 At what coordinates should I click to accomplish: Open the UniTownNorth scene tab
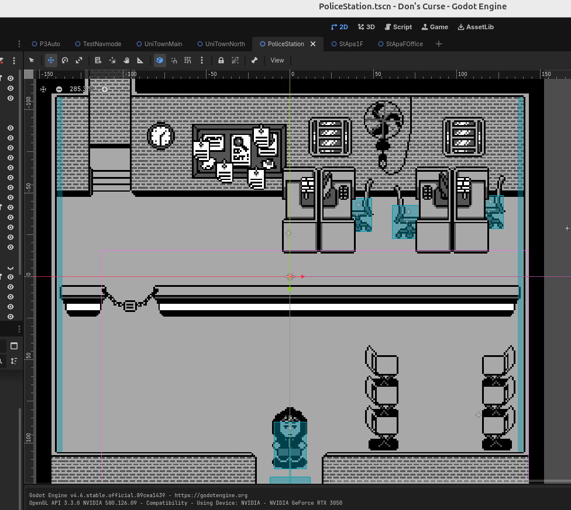click(221, 44)
